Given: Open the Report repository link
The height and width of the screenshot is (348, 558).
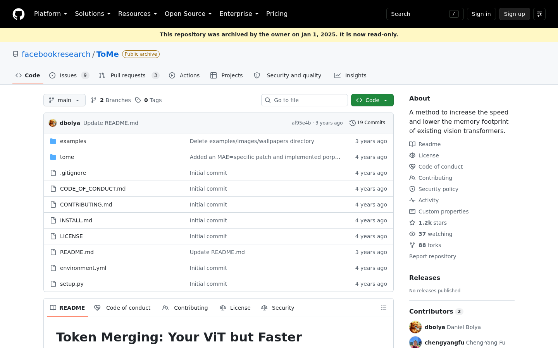Looking at the screenshot, I should point(432,256).
